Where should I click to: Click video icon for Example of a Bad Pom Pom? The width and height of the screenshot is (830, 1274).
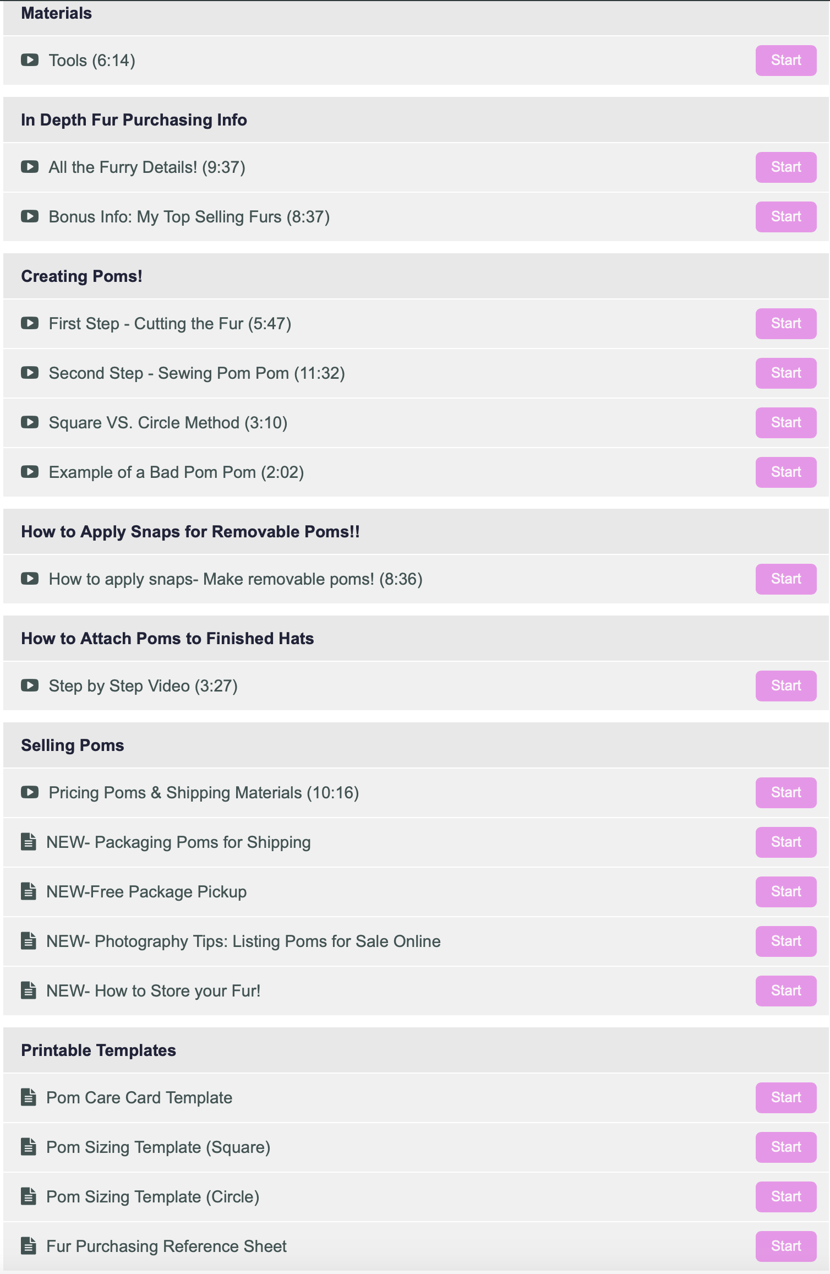[30, 472]
